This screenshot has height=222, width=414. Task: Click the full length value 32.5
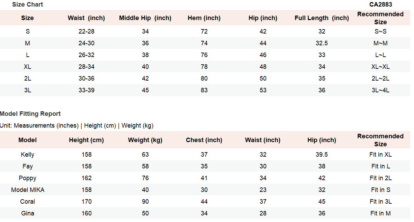coord(322,43)
